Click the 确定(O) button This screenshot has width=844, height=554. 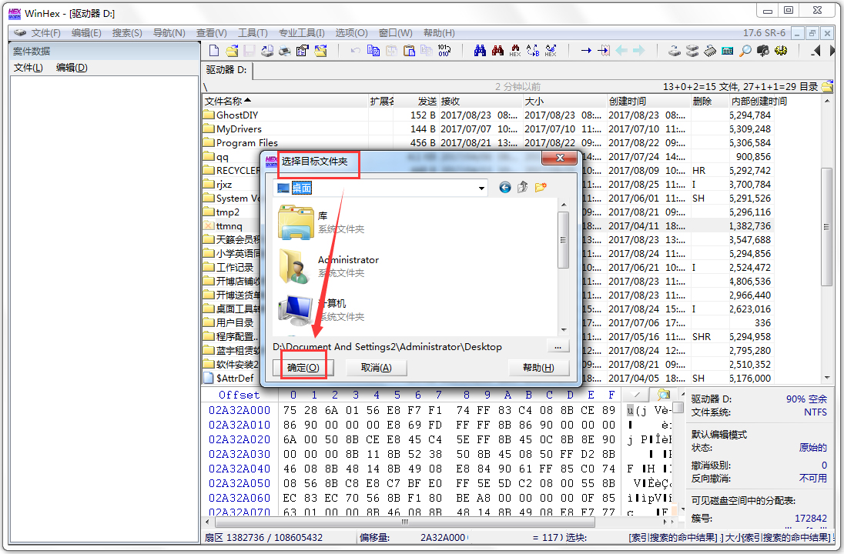(x=303, y=367)
